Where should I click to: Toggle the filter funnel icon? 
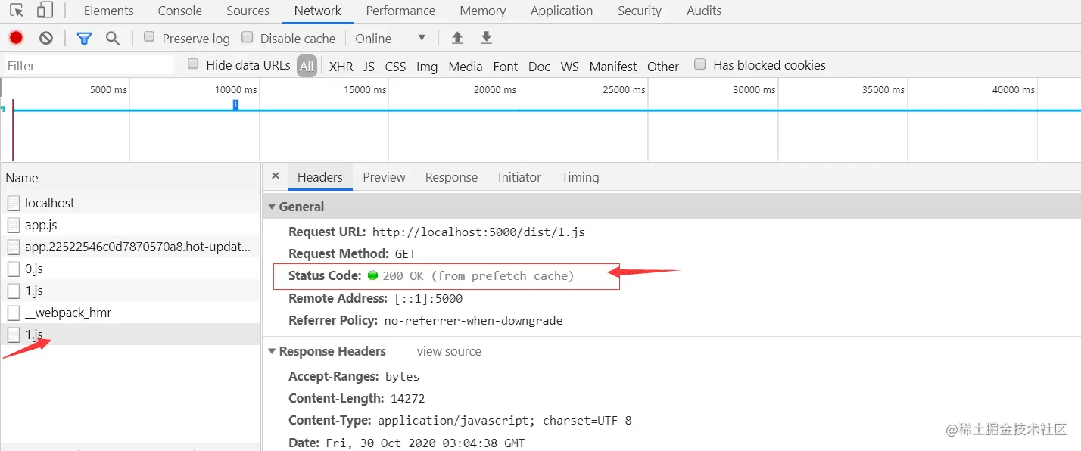pyautogui.click(x=84, y=38)
